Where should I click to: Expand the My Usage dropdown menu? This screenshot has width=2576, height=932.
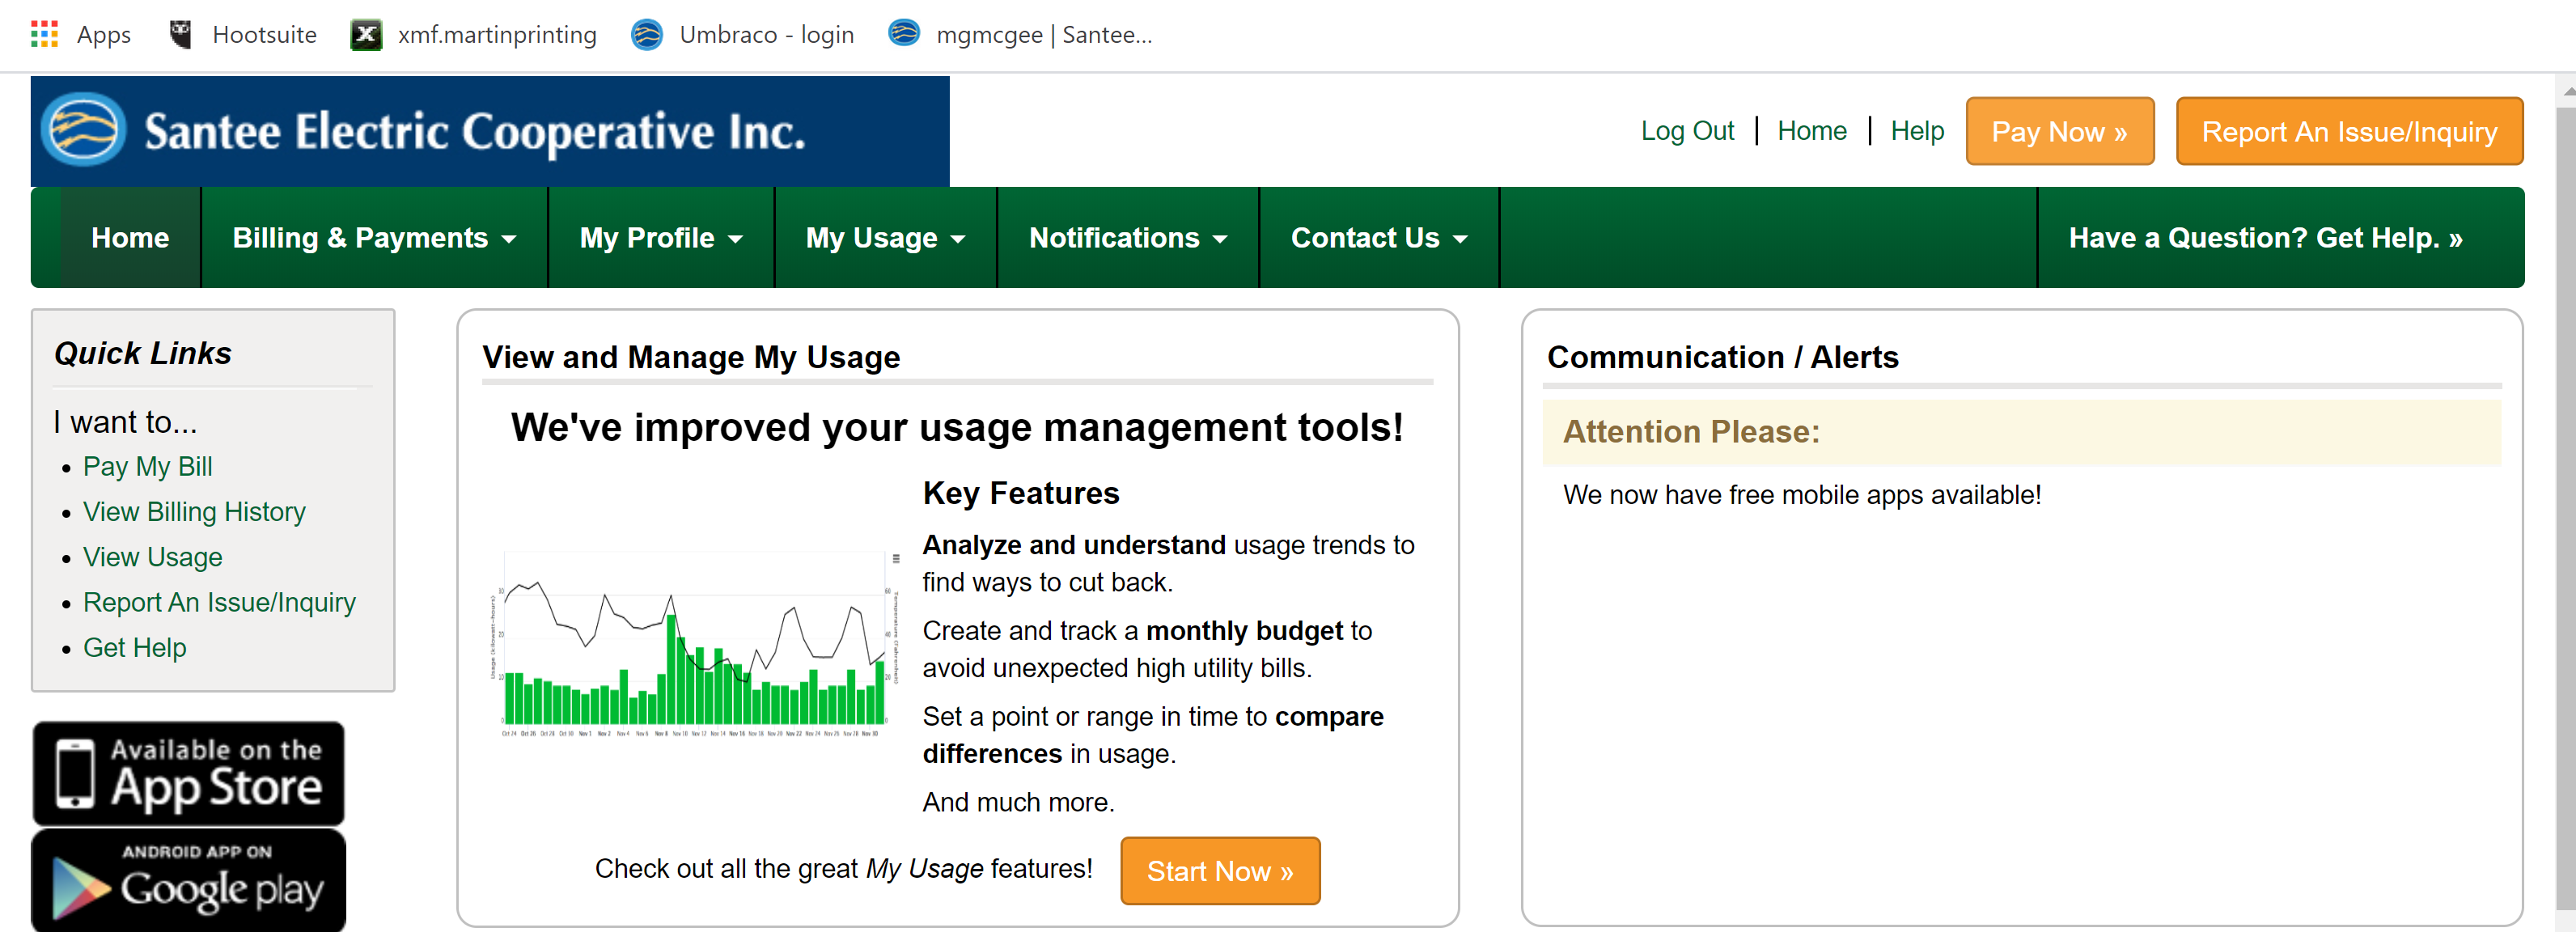(x=886, y=238)
